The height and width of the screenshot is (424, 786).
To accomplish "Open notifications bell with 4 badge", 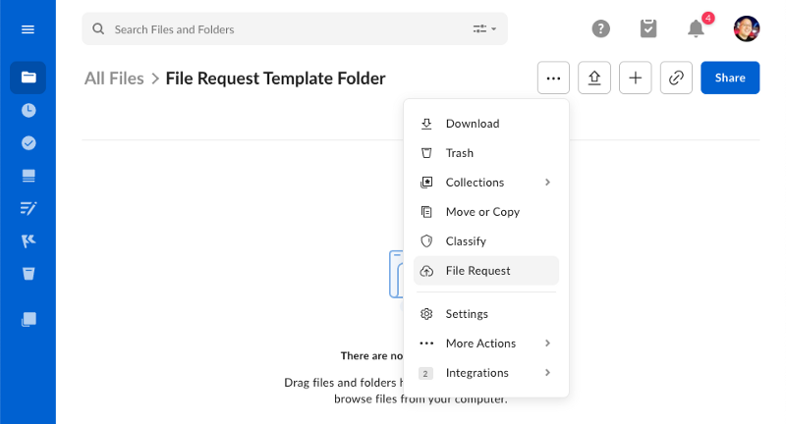I will [696, 28].
